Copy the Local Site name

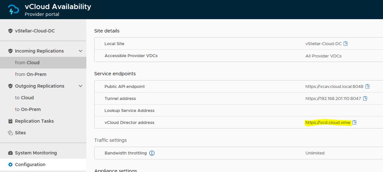(346, 43)
